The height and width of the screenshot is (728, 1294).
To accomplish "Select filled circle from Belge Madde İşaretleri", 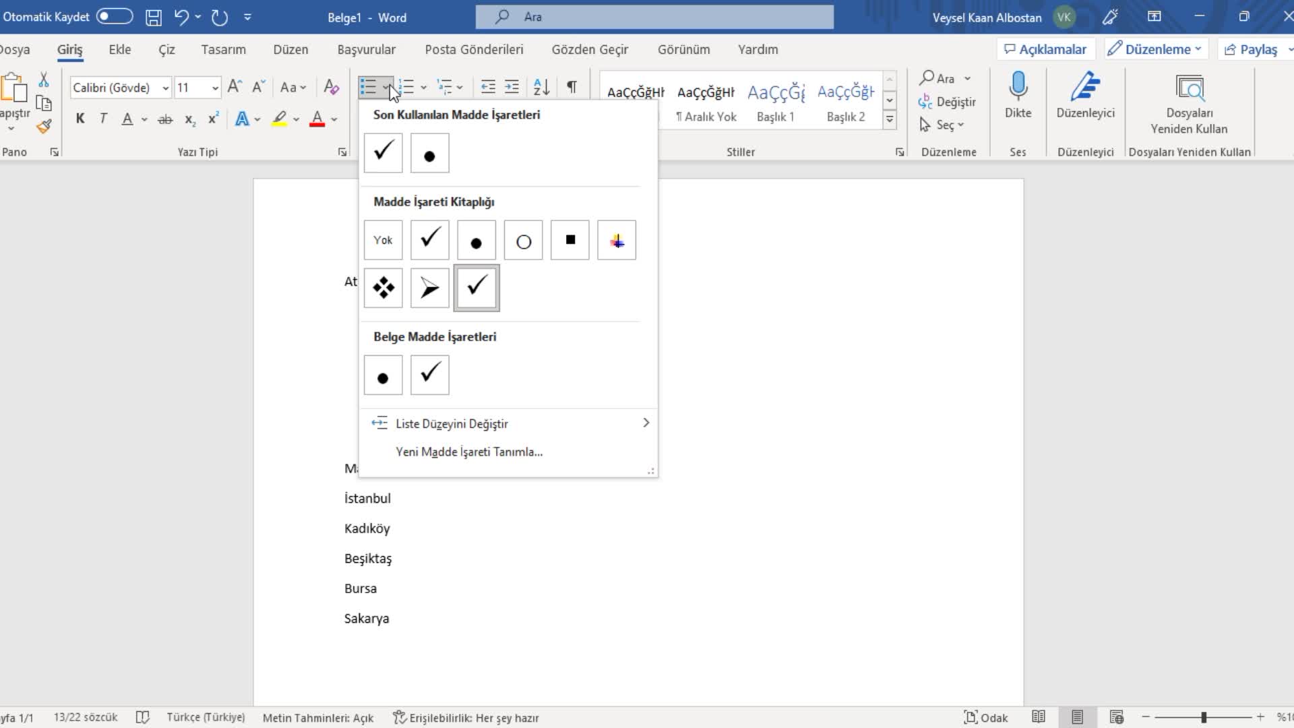I will coord(383,374).
